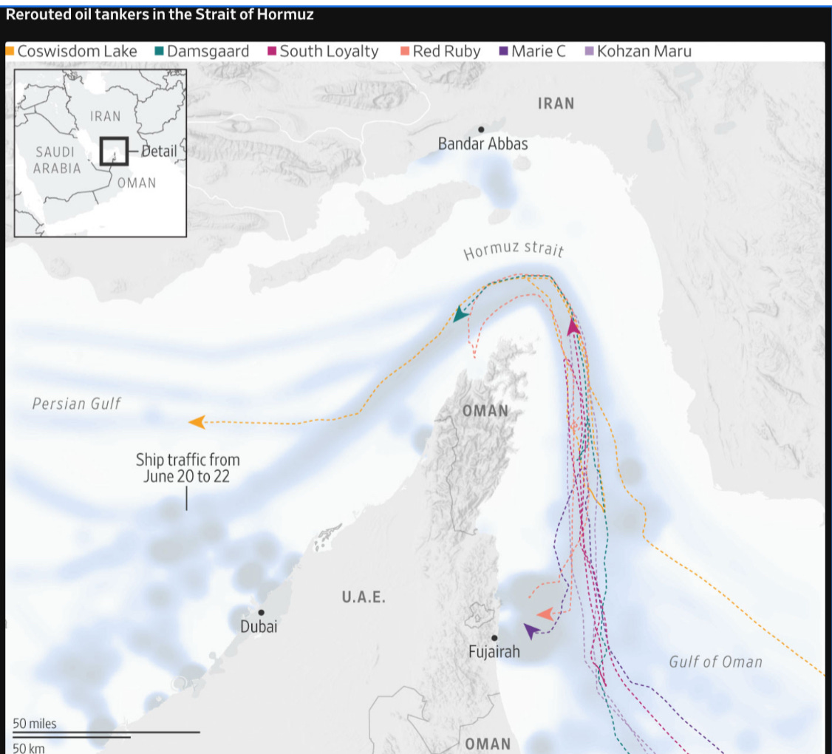Click the South Loyalty legend label
Screen dimensions: 832x754
[329, 51]
